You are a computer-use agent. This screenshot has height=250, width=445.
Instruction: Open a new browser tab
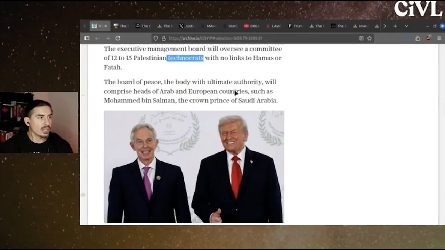[x=395, y=26]
